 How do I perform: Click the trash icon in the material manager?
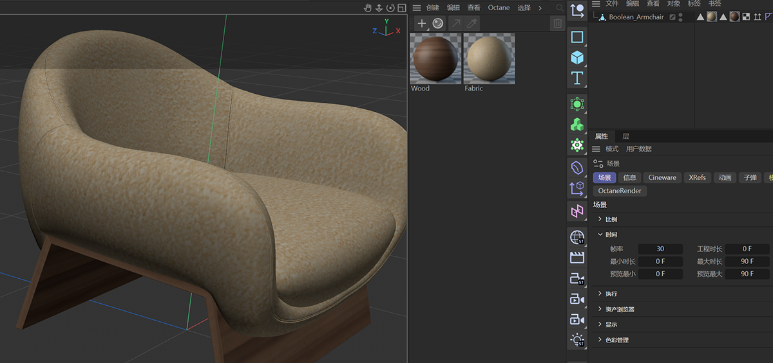(x=557, y=24)
